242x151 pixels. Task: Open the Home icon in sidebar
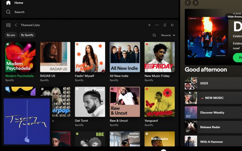[8, 3]
